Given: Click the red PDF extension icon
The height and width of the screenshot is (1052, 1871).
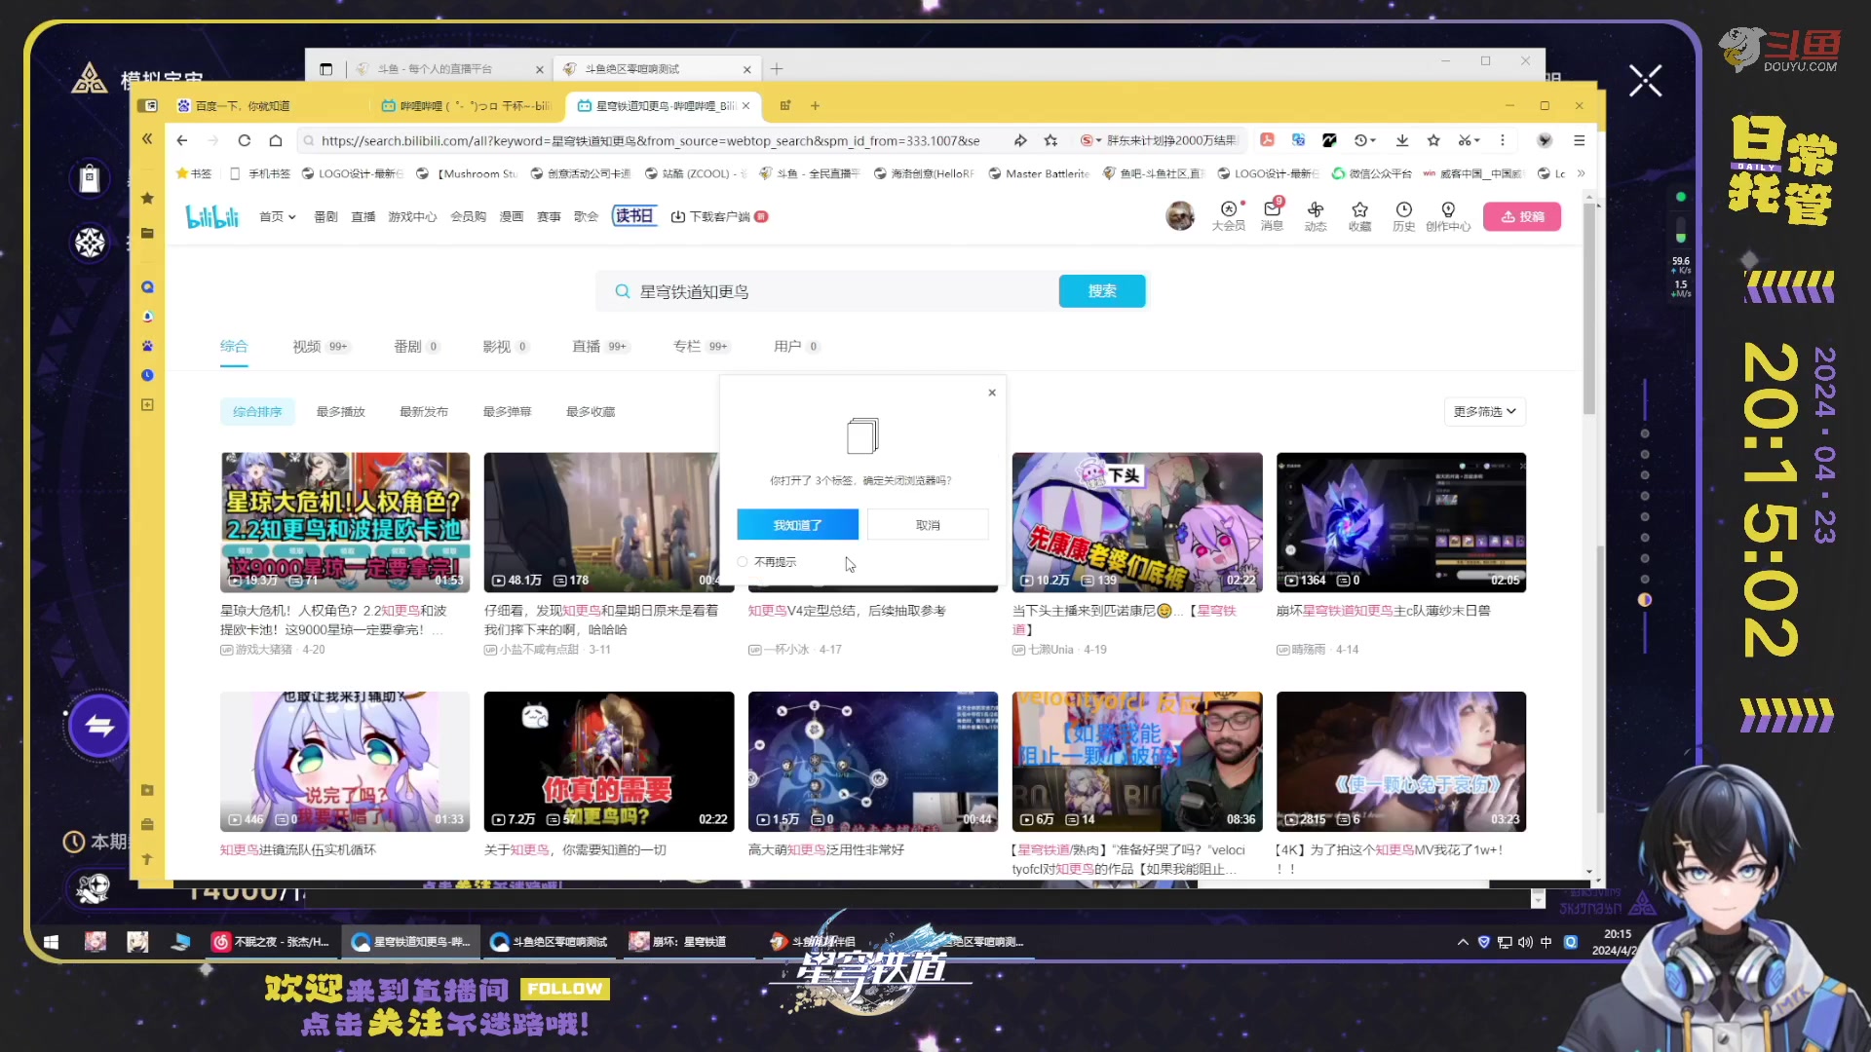Looking at the screenshot, I should (1267, 140).
